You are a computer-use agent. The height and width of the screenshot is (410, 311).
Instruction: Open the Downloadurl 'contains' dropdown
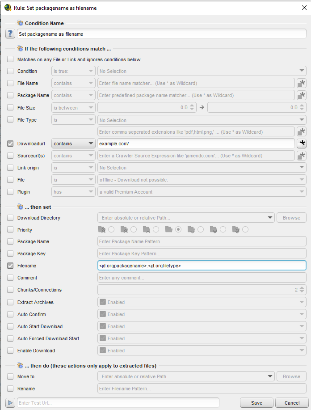[74, 144]
